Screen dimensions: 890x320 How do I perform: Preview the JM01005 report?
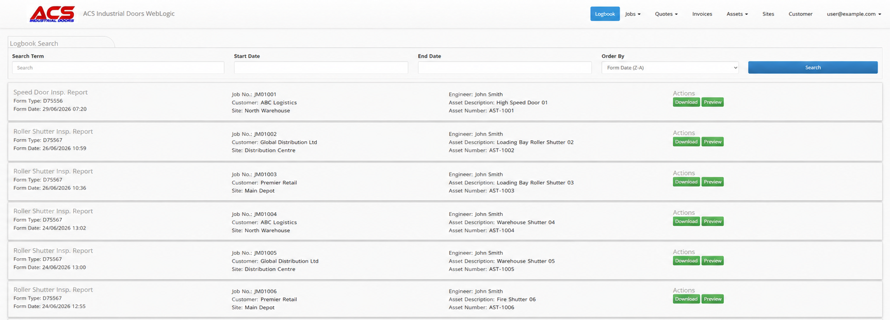pyautogui.click(x=713, y=261)
